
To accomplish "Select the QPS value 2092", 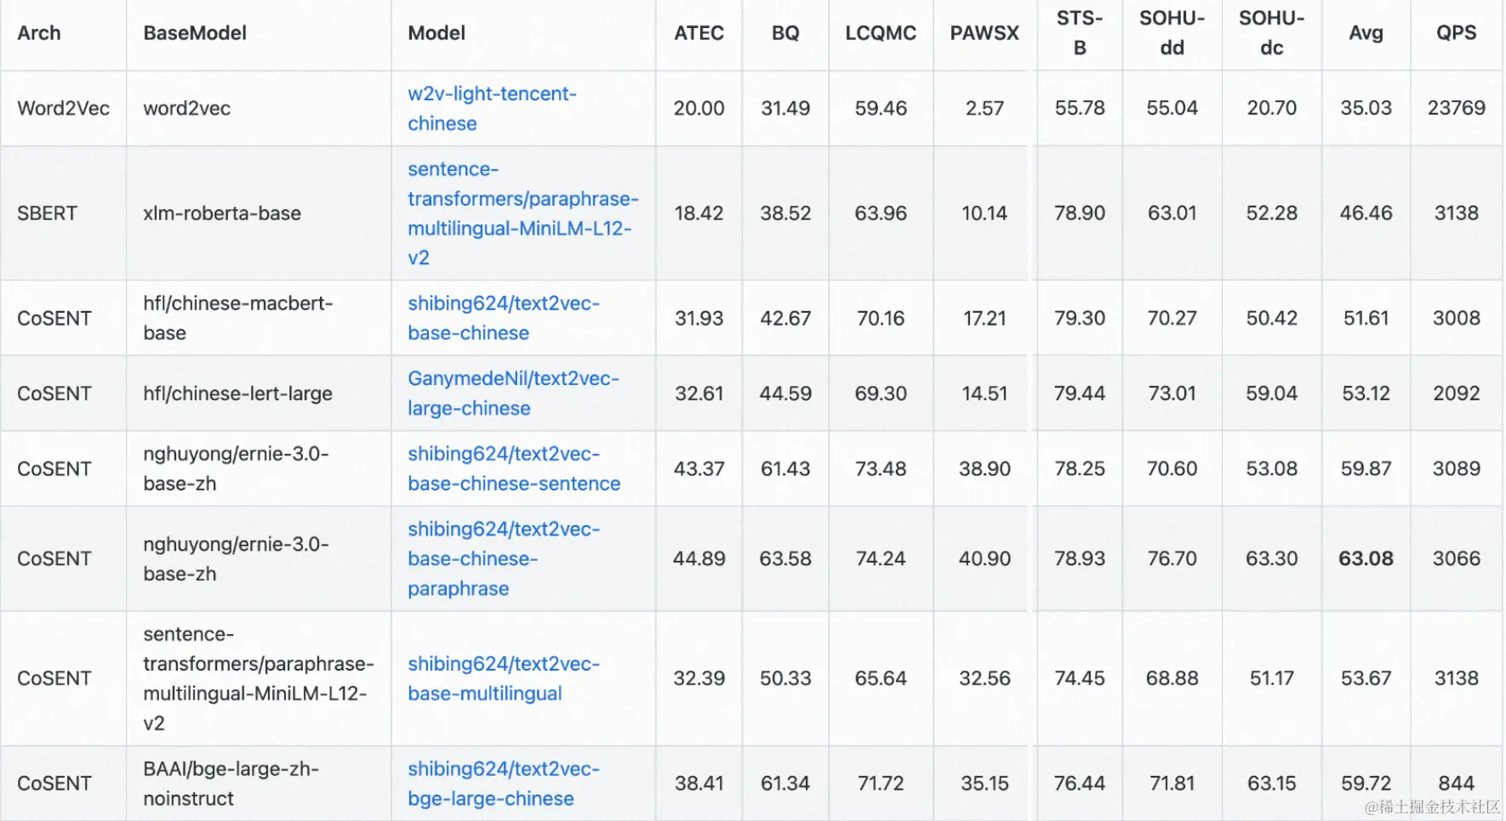I will point(1457,394).
